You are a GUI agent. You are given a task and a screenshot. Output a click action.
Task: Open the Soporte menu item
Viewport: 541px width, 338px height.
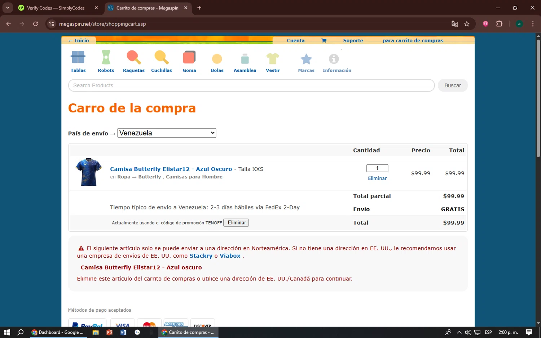(353, 40)
